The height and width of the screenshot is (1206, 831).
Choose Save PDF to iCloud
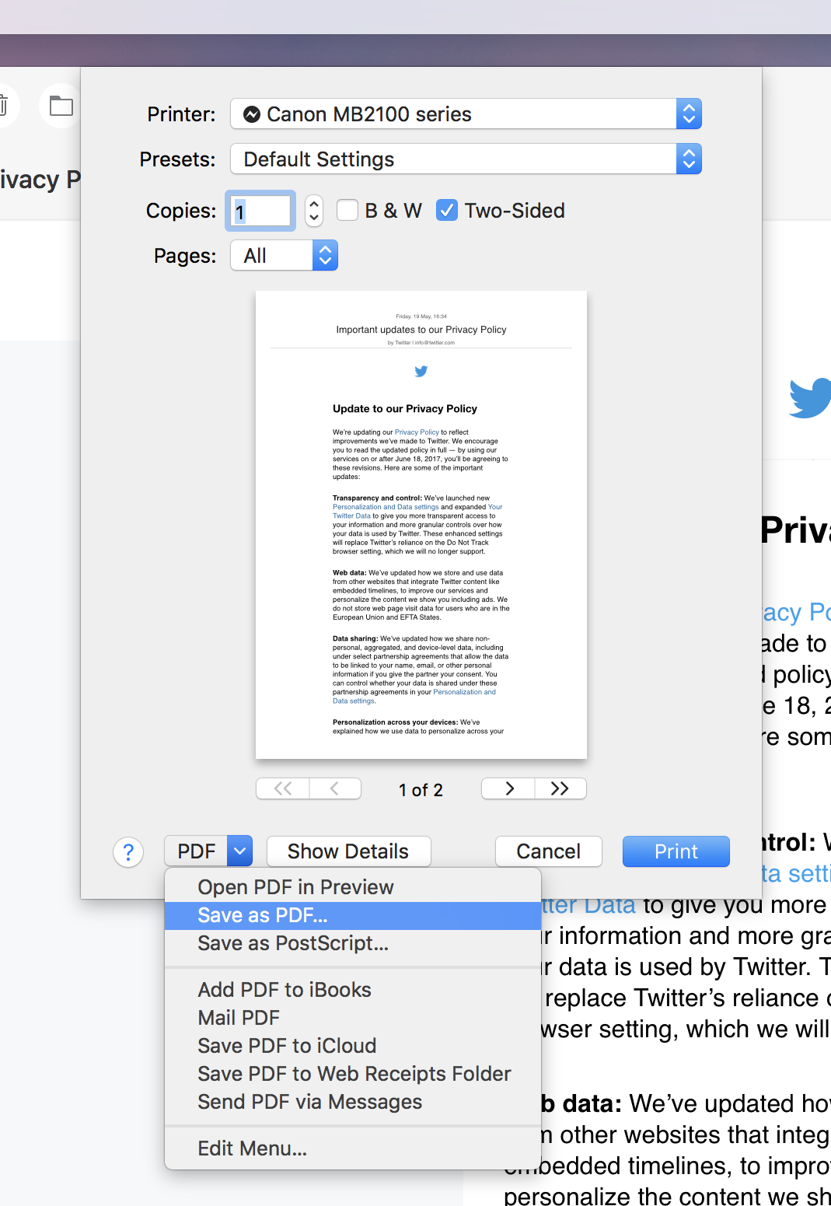point(353,1046)
